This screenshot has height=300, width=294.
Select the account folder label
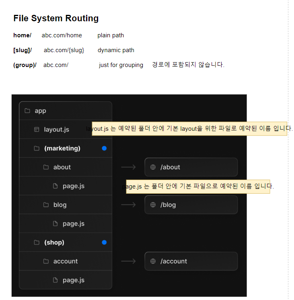pos(66,261)
